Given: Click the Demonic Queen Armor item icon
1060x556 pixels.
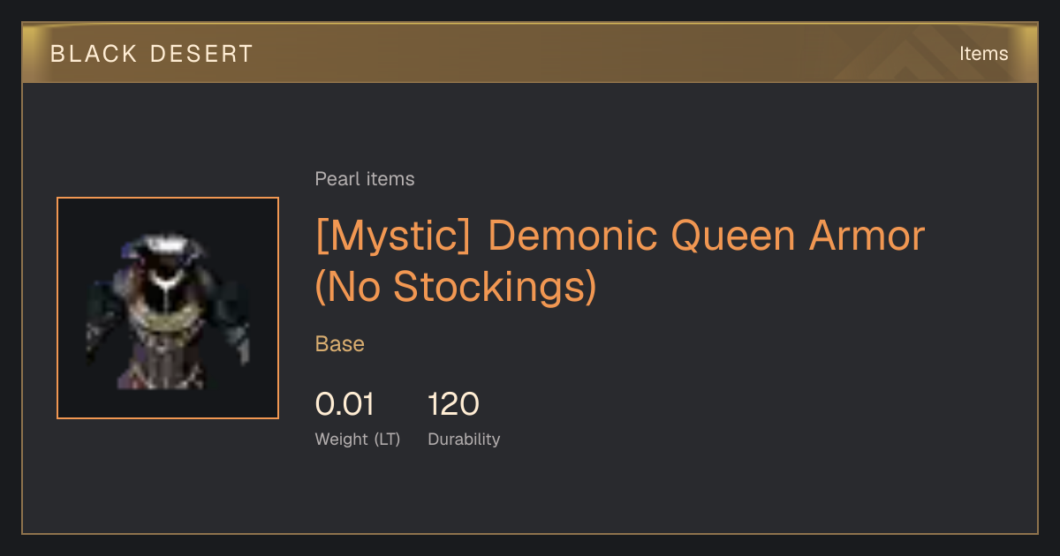Looking at the screenshot, I should point(168,308).
